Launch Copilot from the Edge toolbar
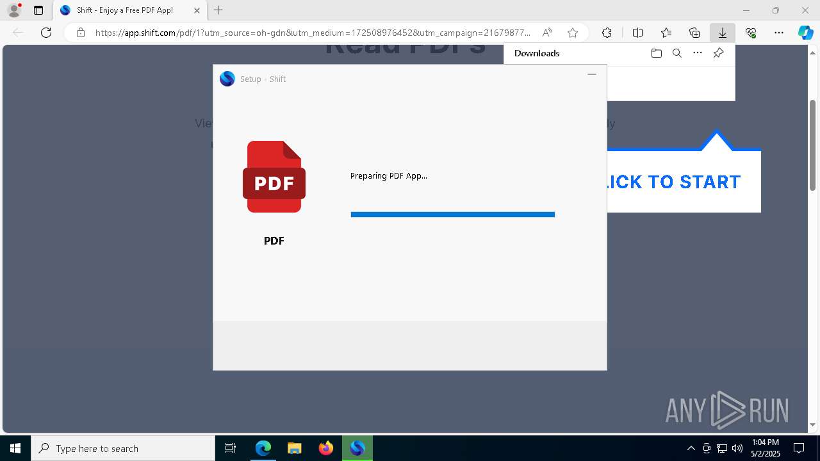Image resolution: width=820 pixels, height=461 pixels. tap(805, 33)
